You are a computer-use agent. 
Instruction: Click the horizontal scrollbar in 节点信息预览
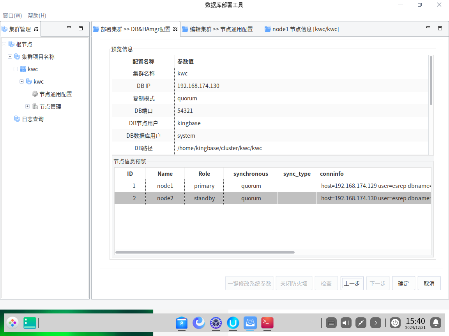click(205, 252)
